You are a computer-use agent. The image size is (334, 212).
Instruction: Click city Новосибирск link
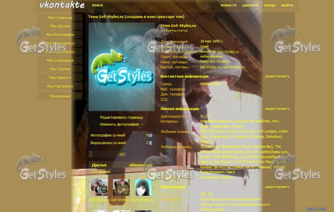pyautogui.click(x=210, y=84)
